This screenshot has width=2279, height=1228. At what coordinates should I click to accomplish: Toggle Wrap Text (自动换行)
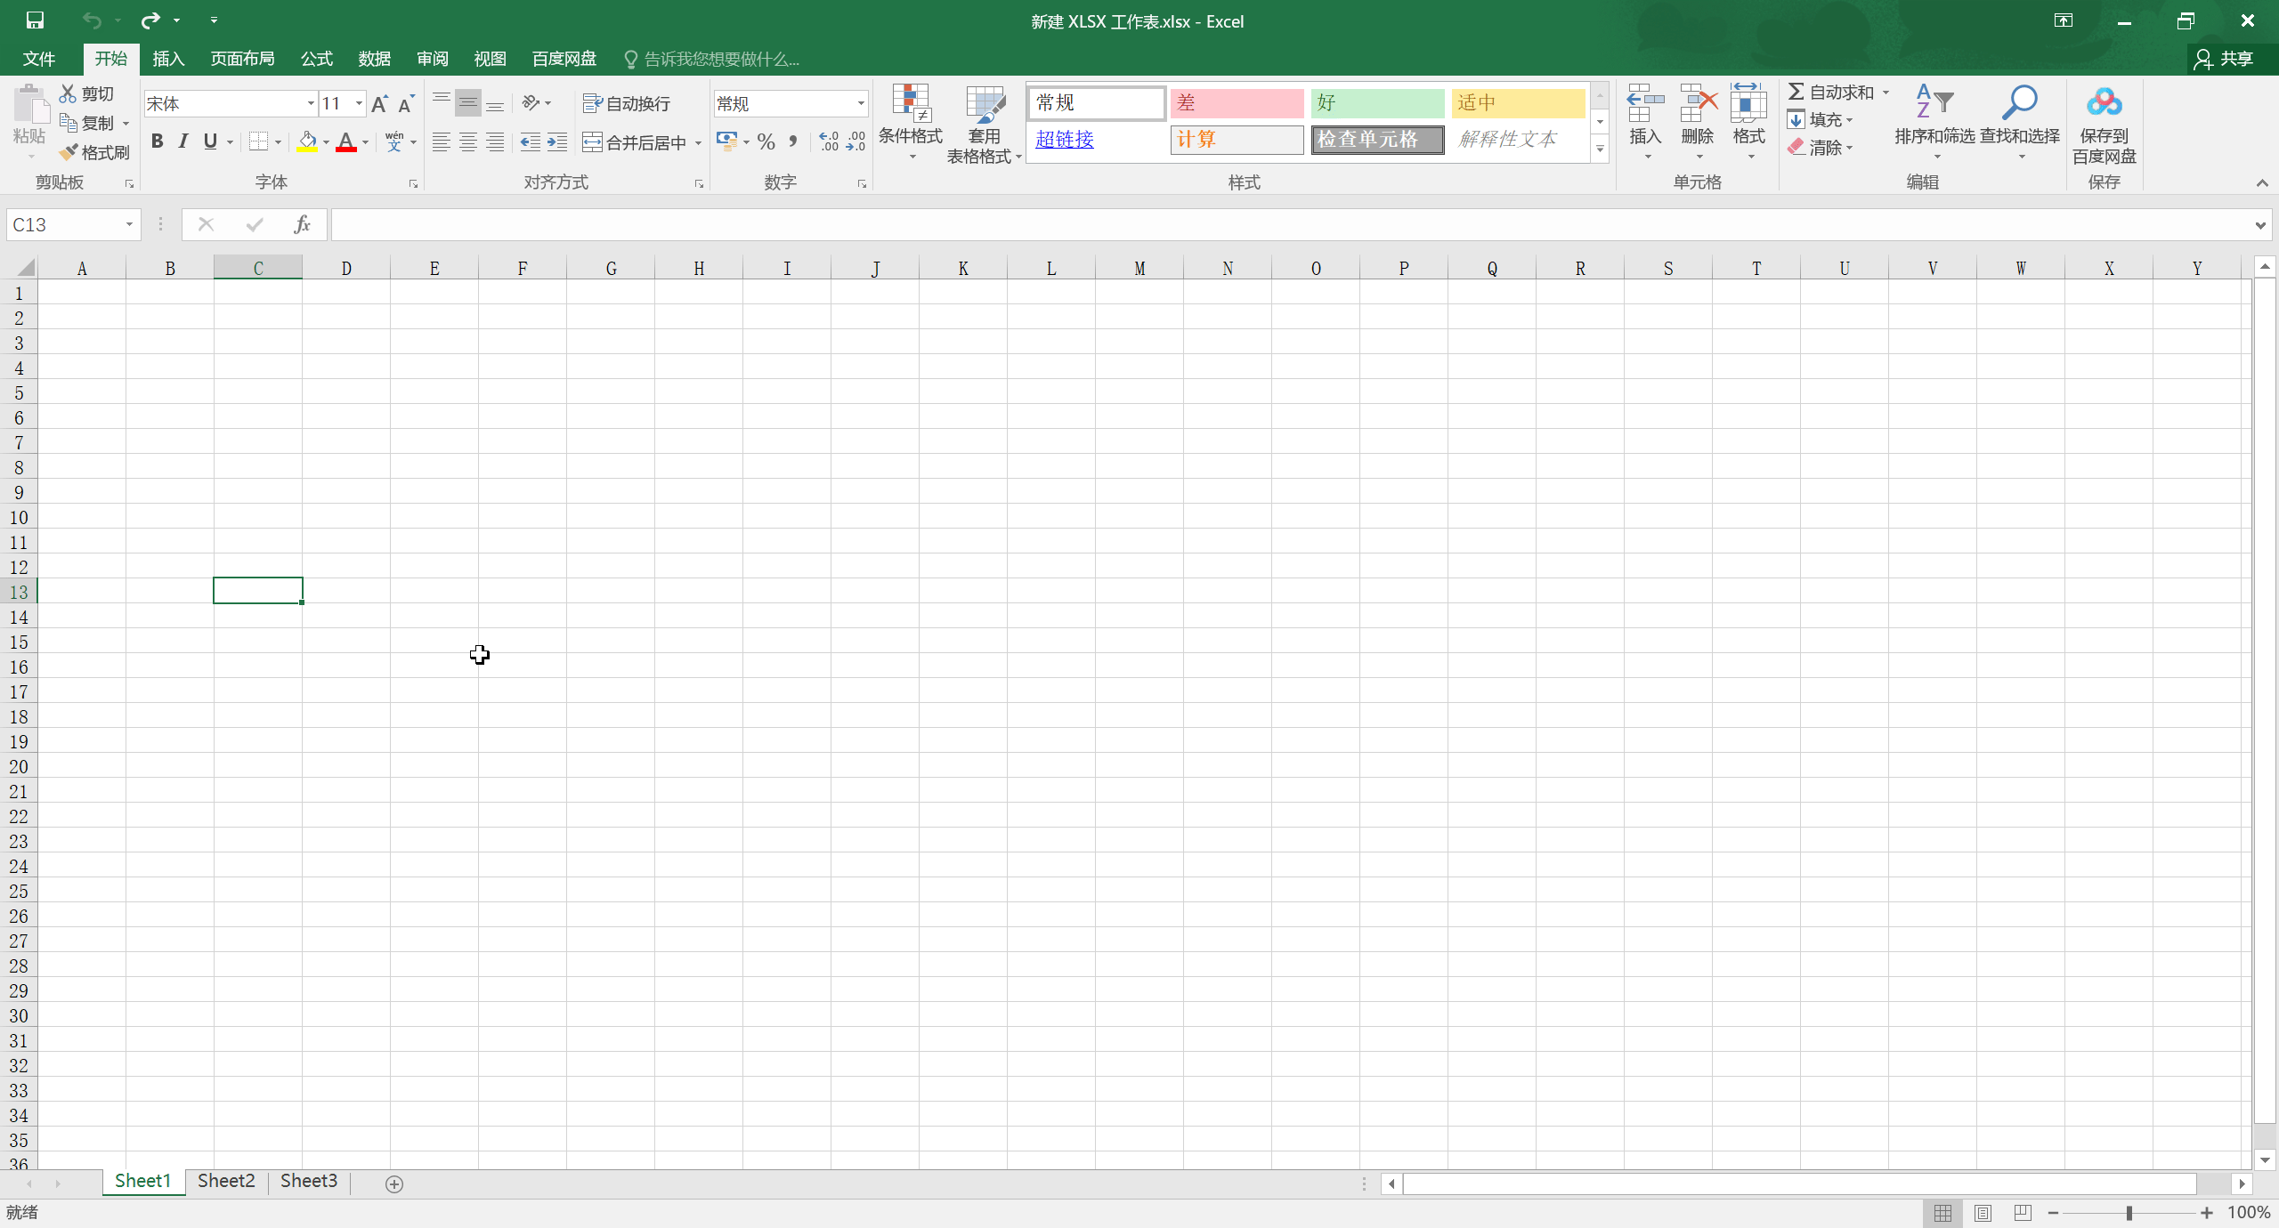click(627, 103)
